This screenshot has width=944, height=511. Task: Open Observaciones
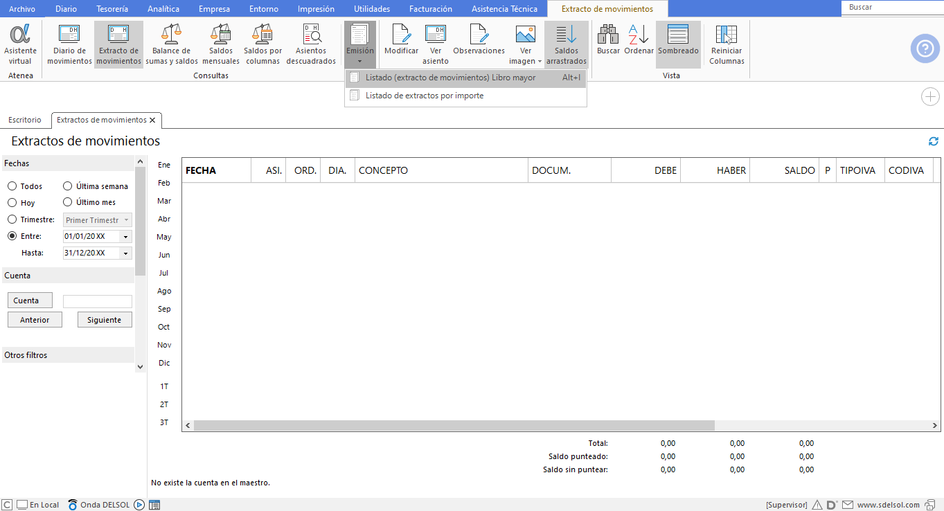(479, 40)
